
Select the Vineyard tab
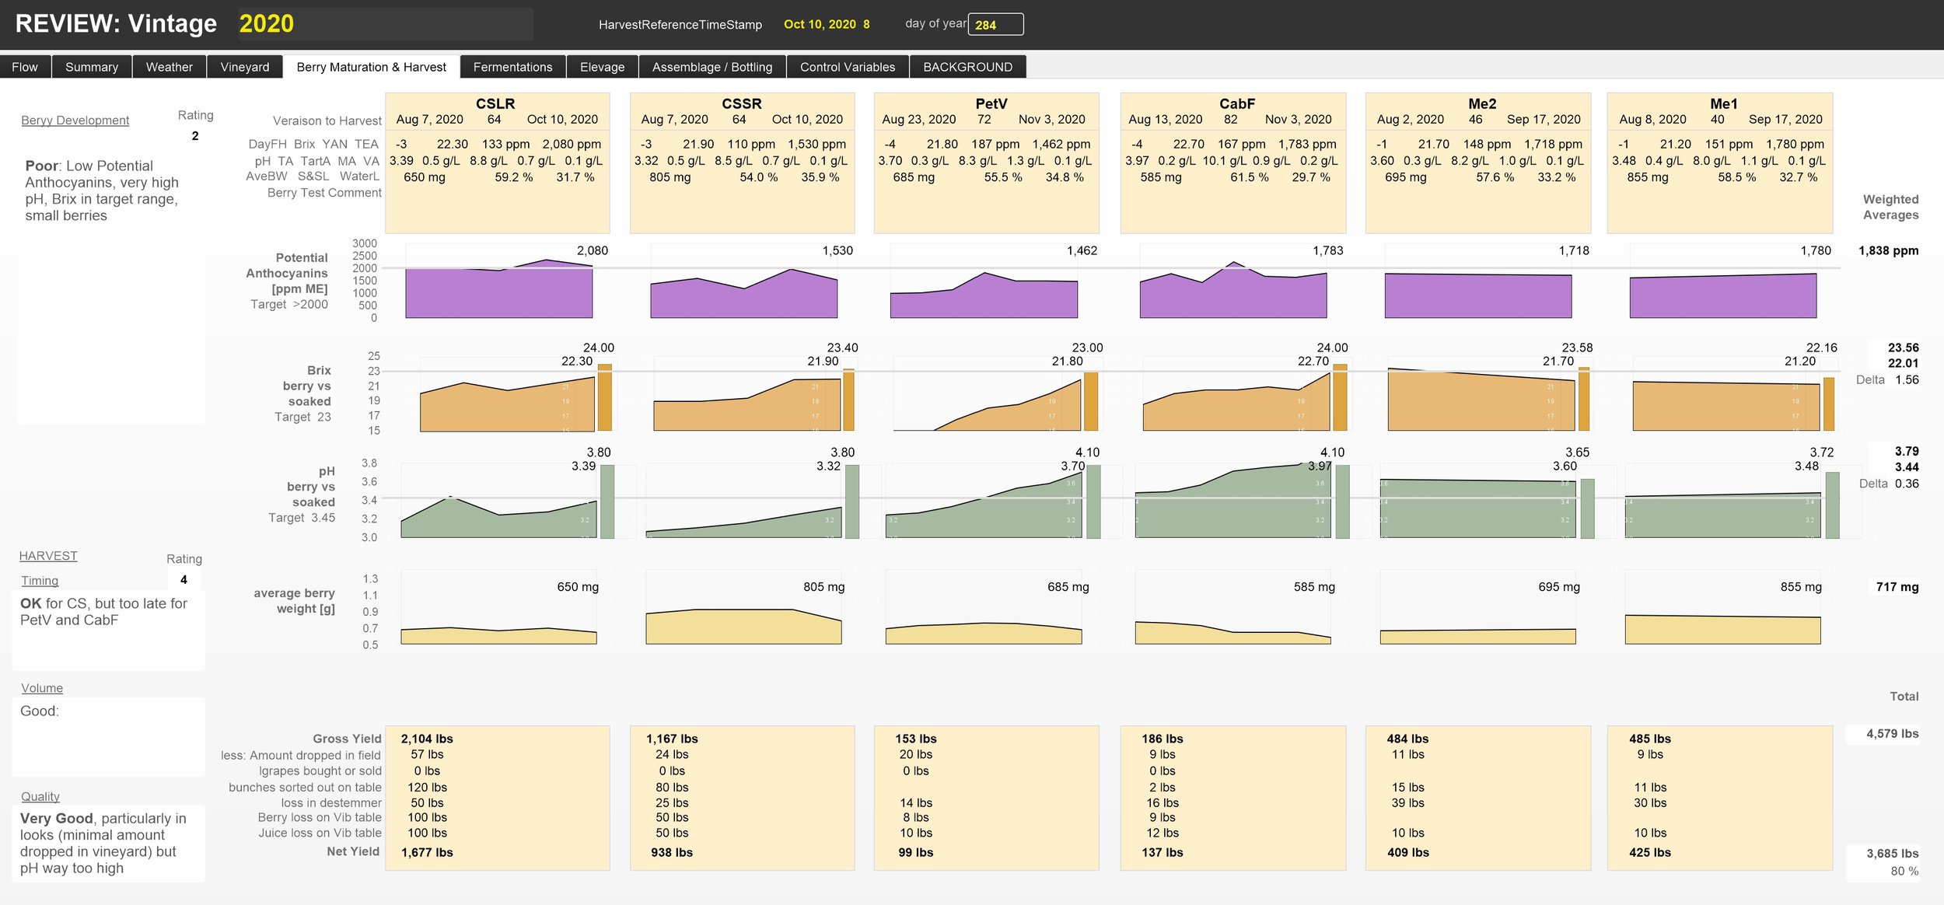click(x=245, y=67)
